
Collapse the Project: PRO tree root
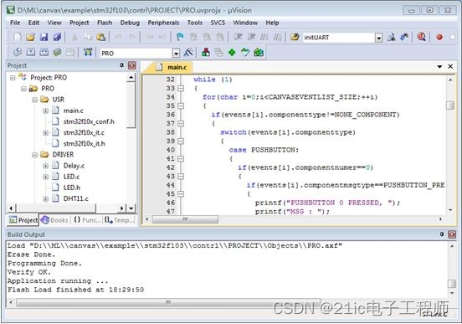[x=13, y=78]
